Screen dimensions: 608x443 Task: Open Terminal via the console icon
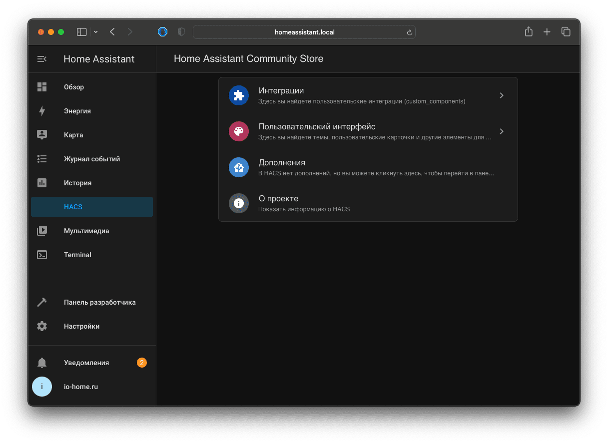(x=42, y=255)
